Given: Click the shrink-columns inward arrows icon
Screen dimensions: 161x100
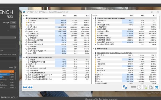Looking at the screenshot, I should tap(31, 87).
